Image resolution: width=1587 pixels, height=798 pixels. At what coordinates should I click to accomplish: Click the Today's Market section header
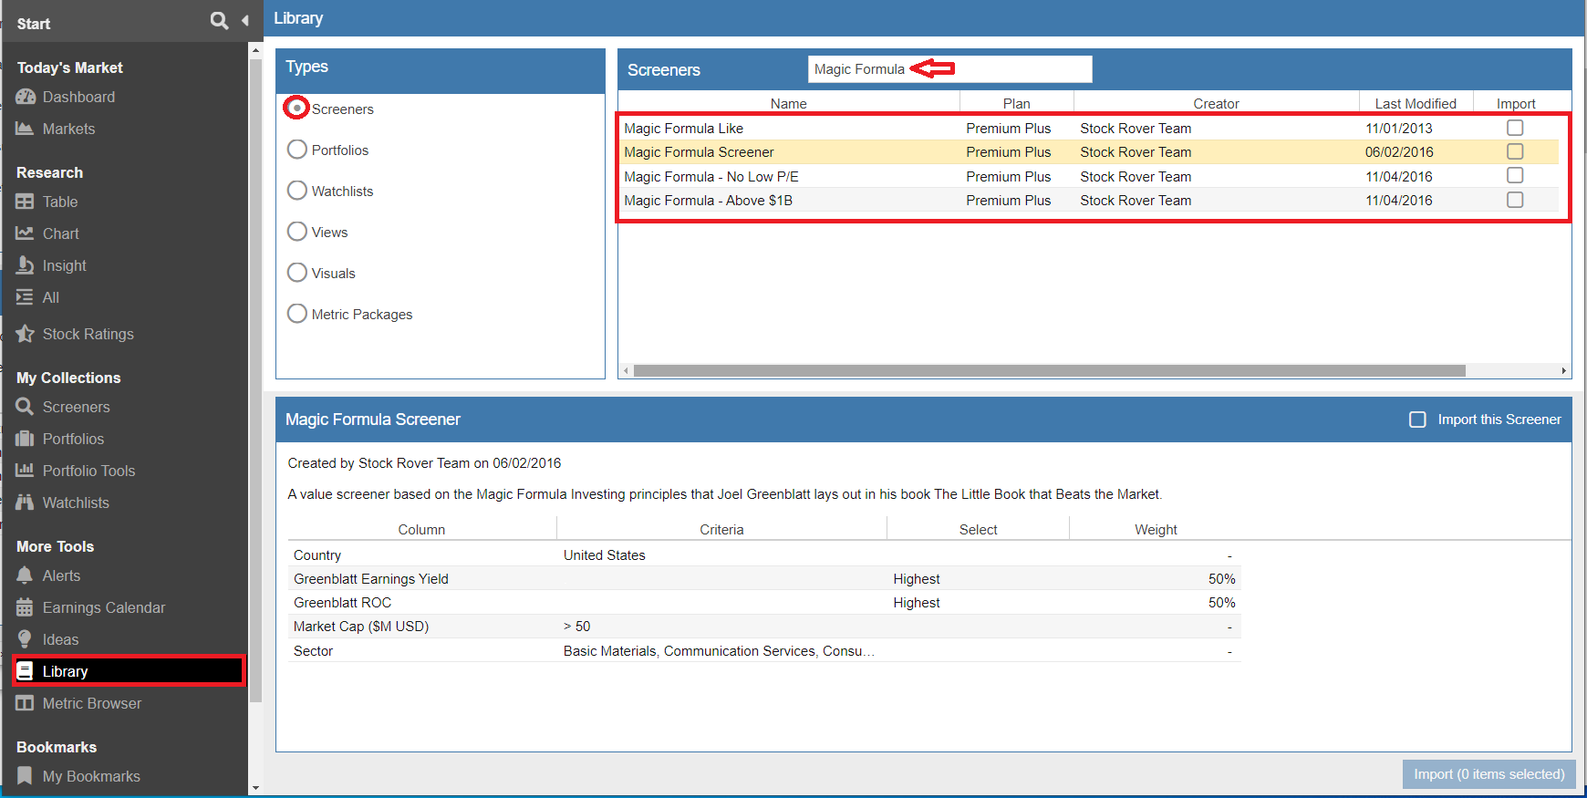69,67
